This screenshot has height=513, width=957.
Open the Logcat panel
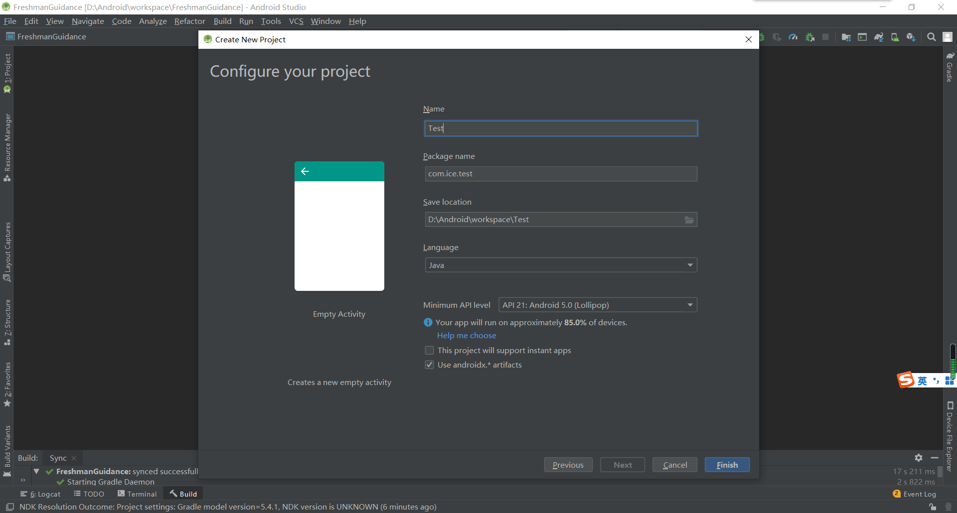click(x=45, y=494)
